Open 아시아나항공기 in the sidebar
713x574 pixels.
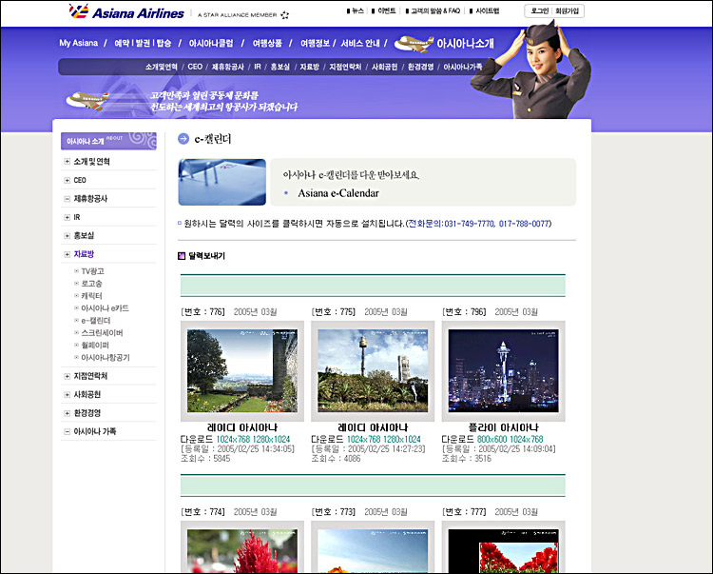[106, 357]
